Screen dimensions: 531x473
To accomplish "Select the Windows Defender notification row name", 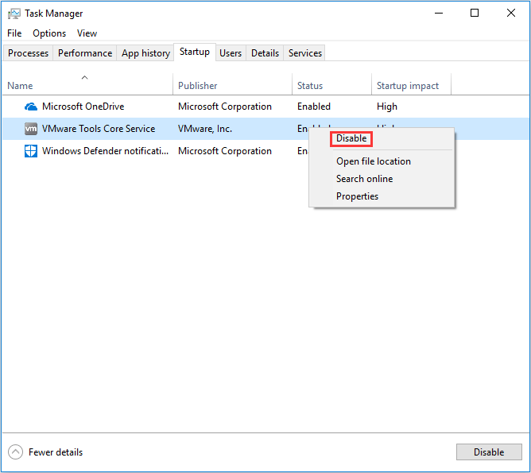I will tap(105, 151).
